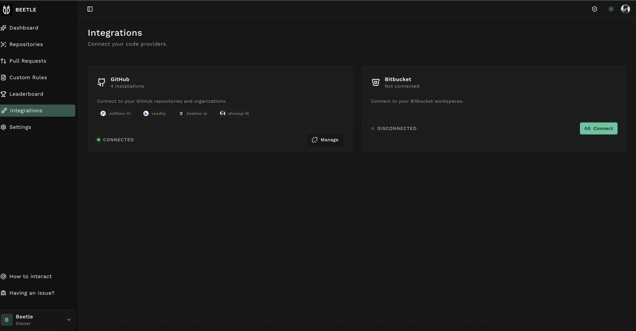Screen dimensions: 636x331
Task: Click the 'Bitbucket' card title
Action: 398,79
